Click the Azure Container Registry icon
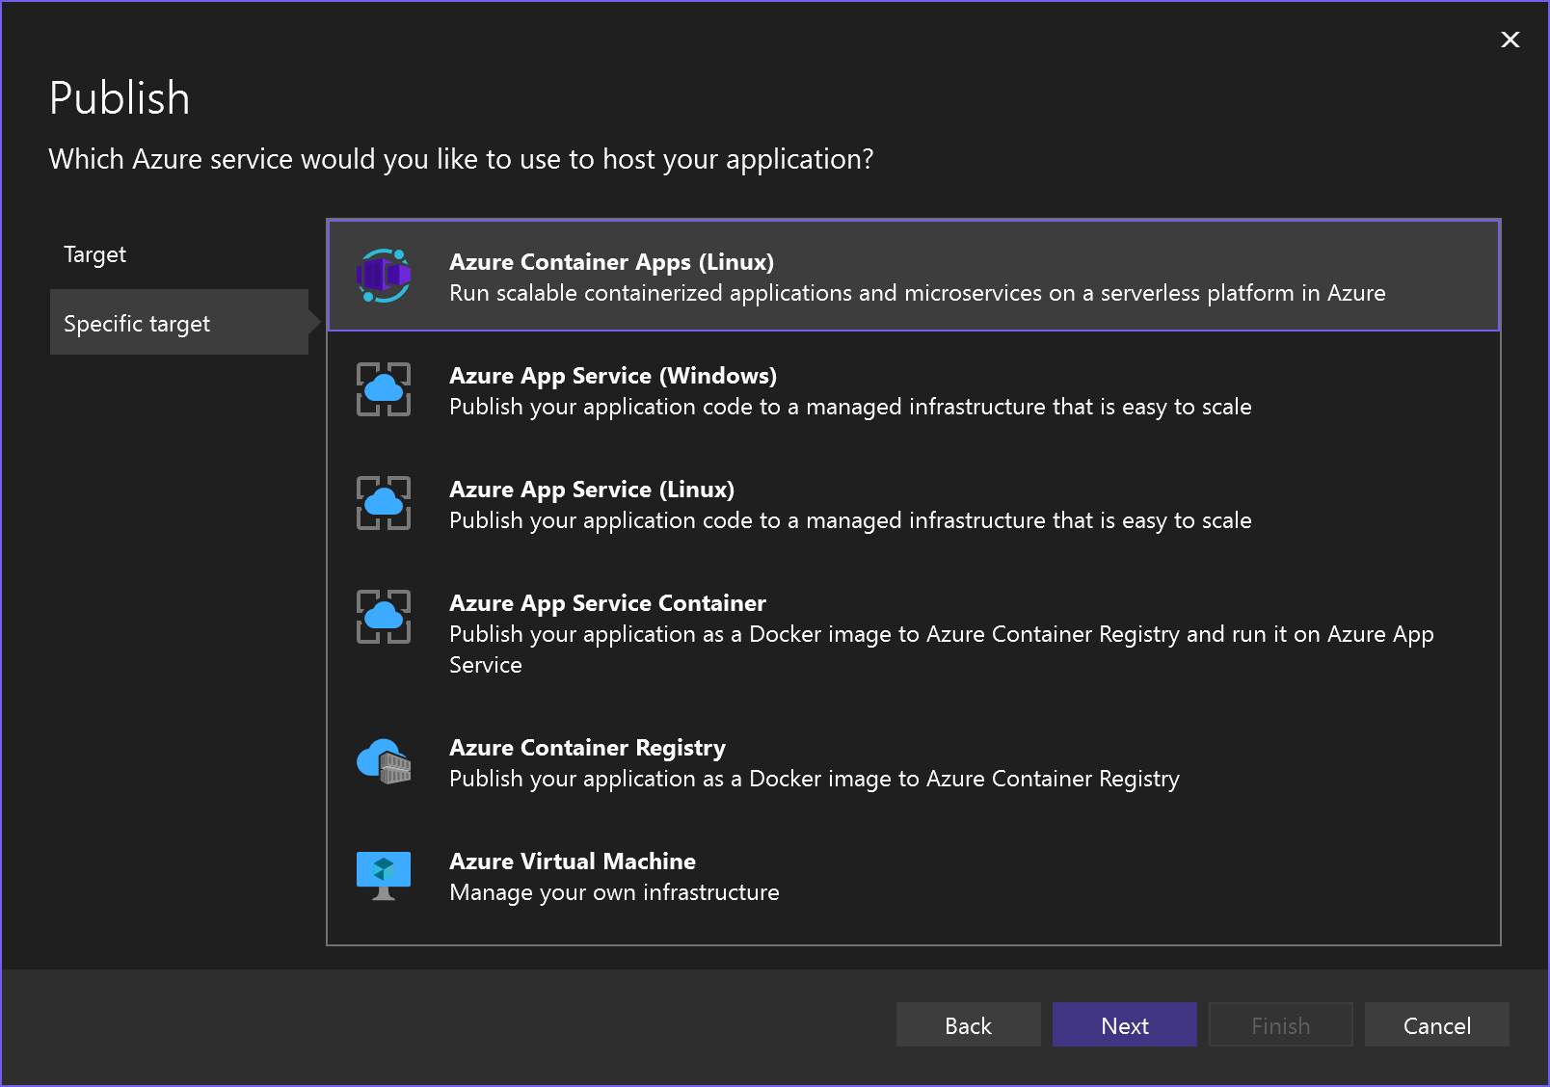The width and height of the screenshot is (1550, 1087). 384,761
